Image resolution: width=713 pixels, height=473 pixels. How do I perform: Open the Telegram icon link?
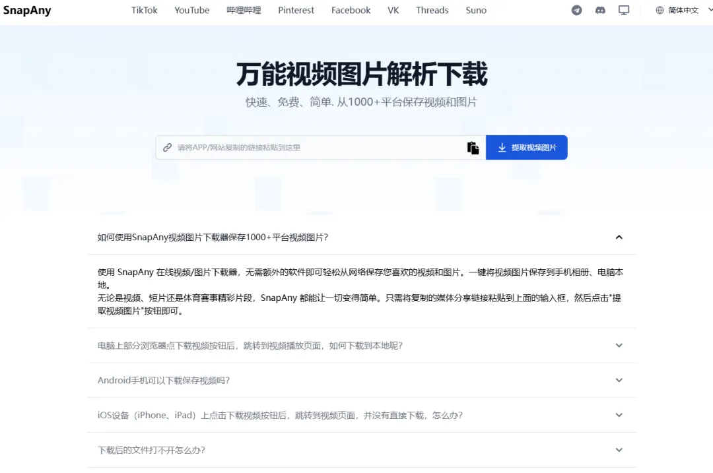(576, 10)
